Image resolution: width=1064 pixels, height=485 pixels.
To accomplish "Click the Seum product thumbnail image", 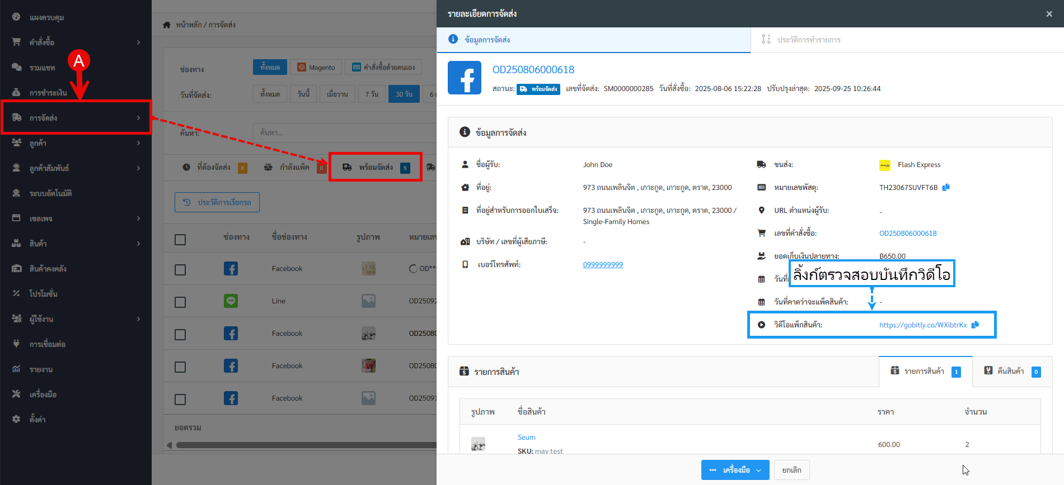I will pyautogui.click(x=478, y=444).
